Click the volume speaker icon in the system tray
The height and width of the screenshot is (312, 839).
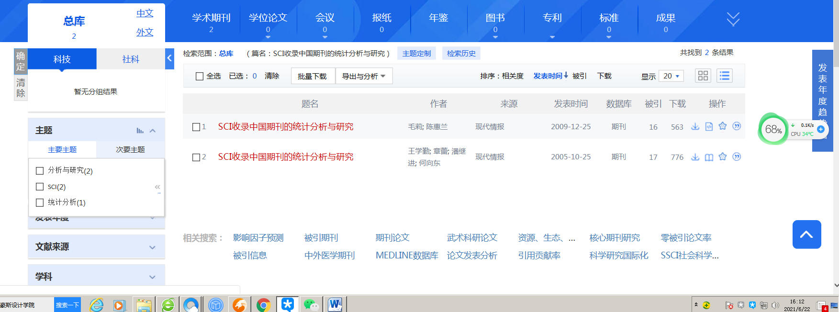click(x=775, y=305)
